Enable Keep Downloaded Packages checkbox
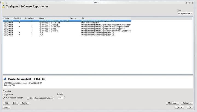Image resolution: width=197 pixels, height=112 pixels. pos(28,98)
